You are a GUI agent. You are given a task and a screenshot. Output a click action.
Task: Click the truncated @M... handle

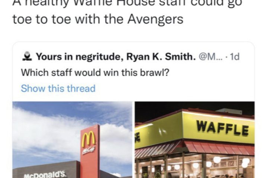(210, 56)
